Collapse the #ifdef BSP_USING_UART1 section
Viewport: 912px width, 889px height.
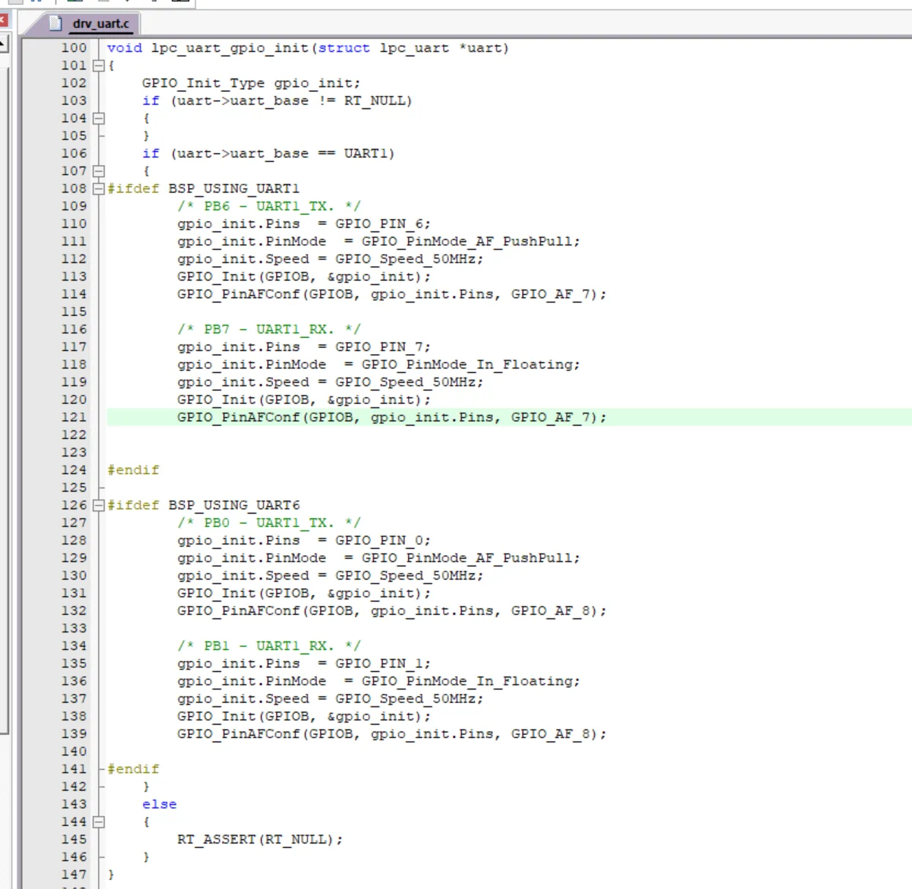99,188
